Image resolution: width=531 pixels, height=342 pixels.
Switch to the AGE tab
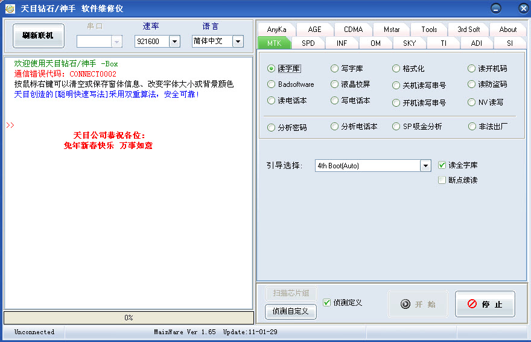tap(314, 30)
